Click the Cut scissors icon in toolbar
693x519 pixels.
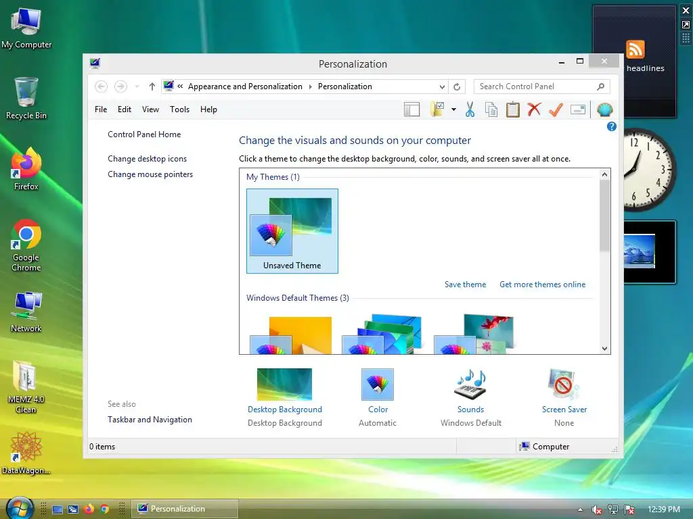click(470, 109)
